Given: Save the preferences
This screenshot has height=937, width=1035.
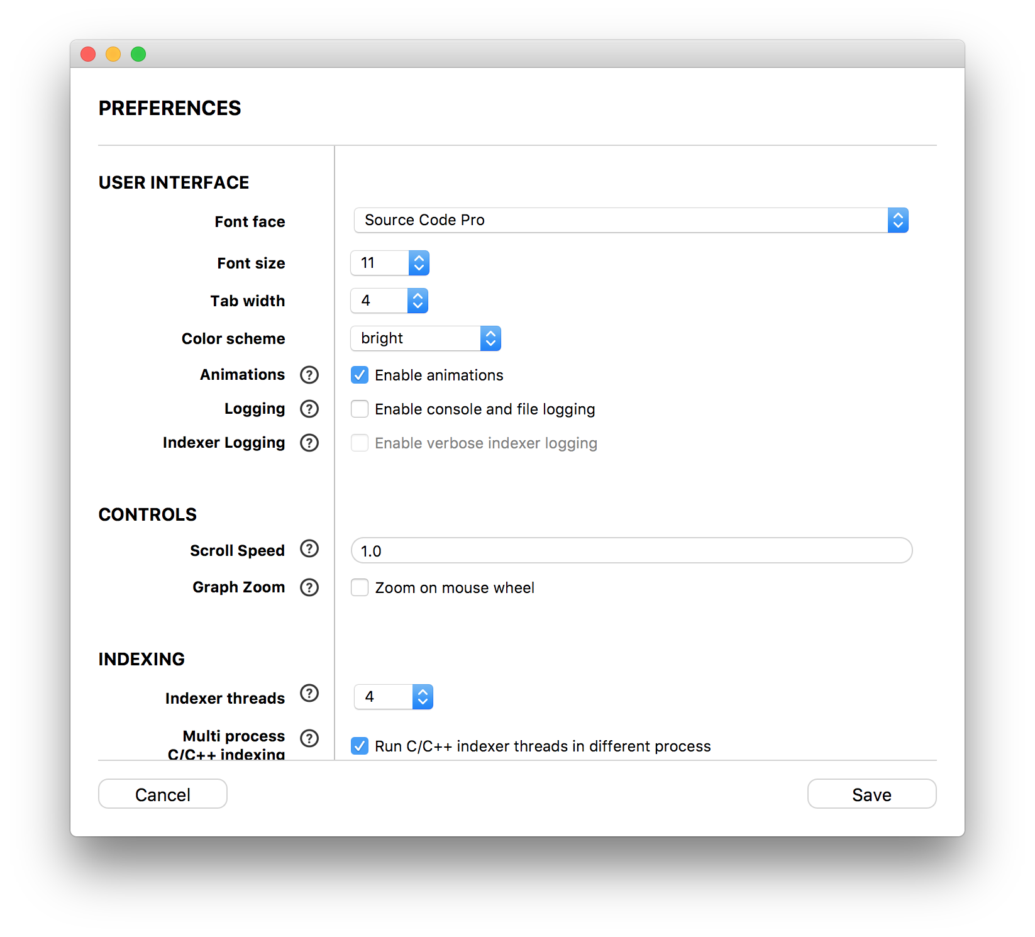Looking at the screenshot, I should click(872, 794).
